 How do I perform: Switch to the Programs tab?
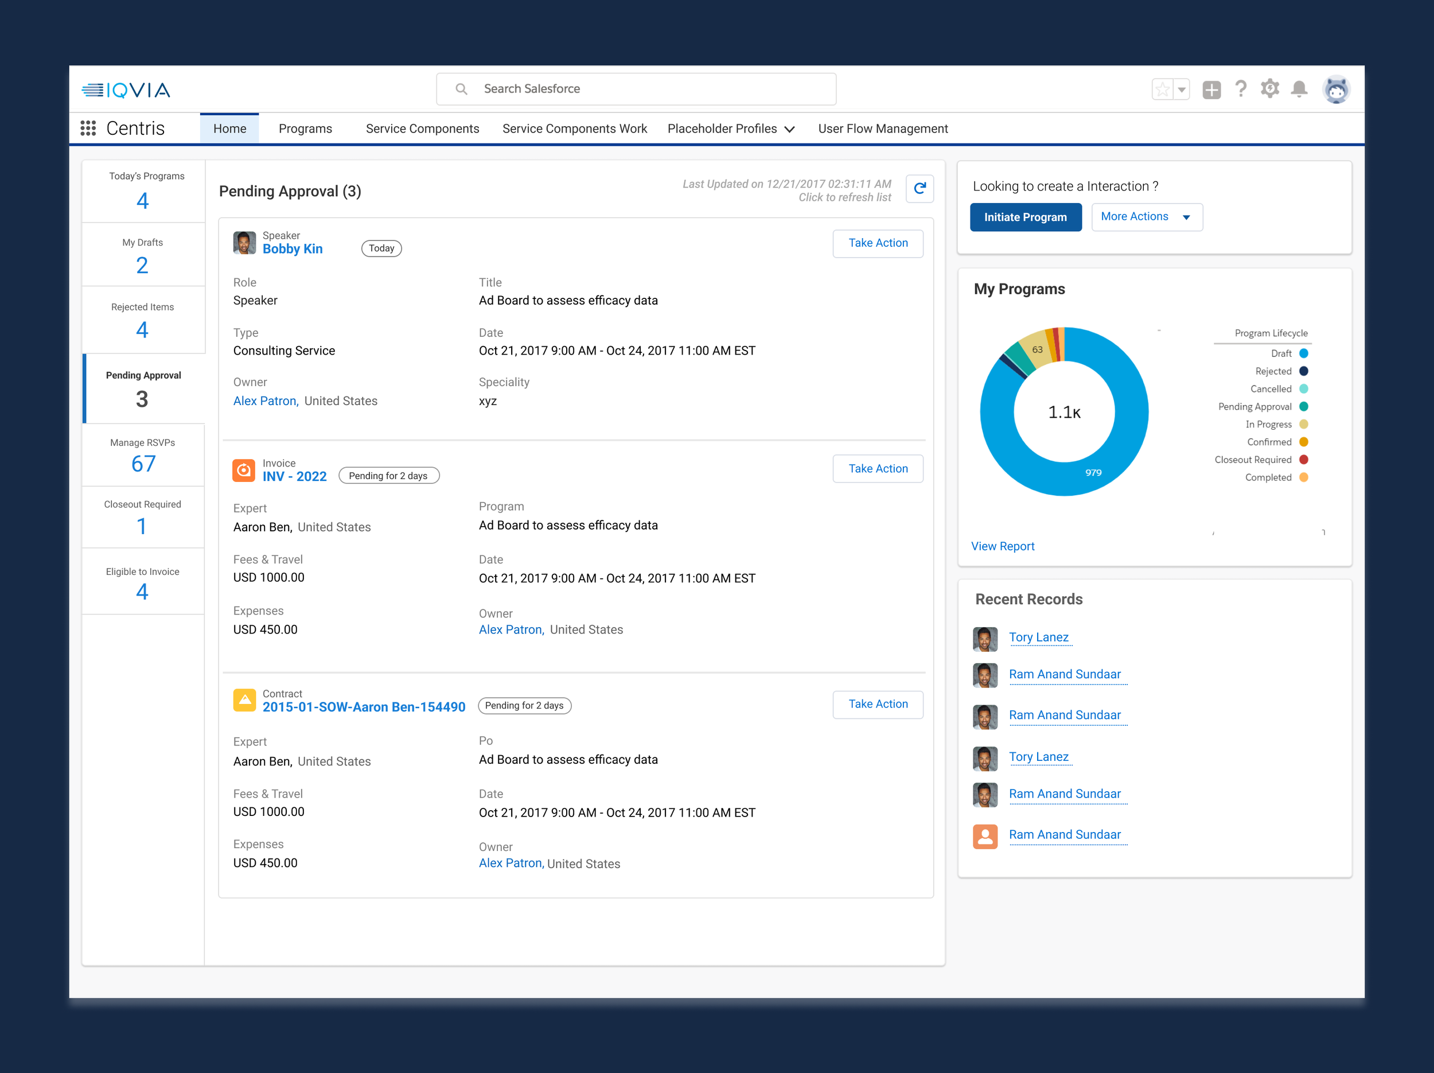[x=305, y=129]
